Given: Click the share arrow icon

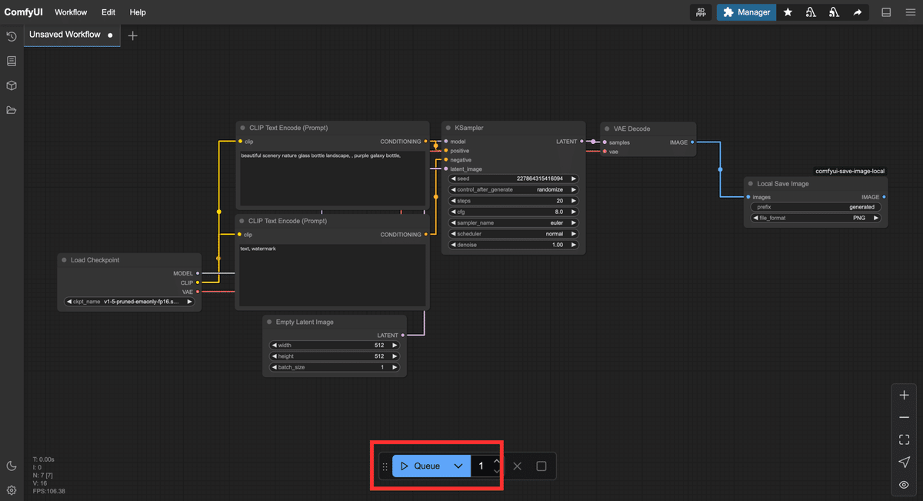Looking at the screenshot, I should 857,12.
